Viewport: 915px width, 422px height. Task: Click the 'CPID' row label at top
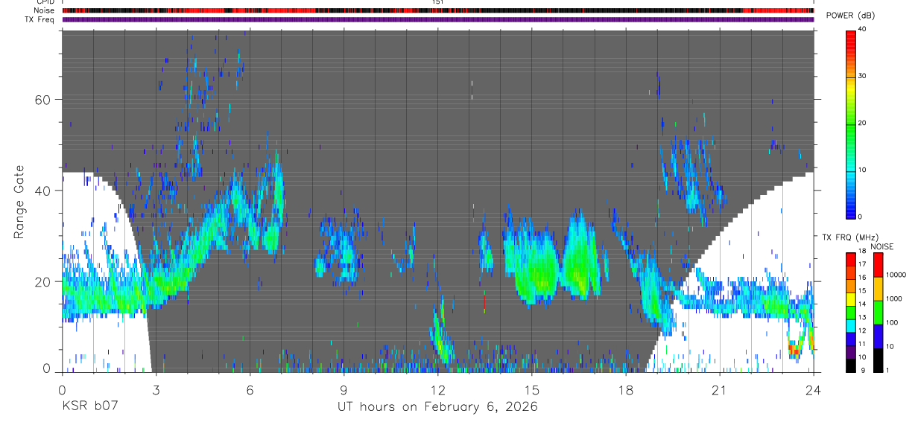[x=45, y=2]
